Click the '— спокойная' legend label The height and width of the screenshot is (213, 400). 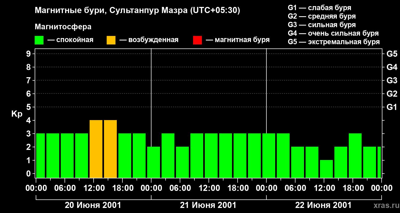click(70, 40)
